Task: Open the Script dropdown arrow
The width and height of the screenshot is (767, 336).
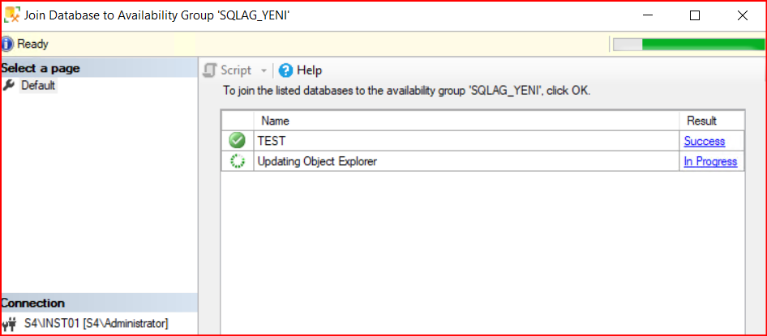Action: click(264, 70)
